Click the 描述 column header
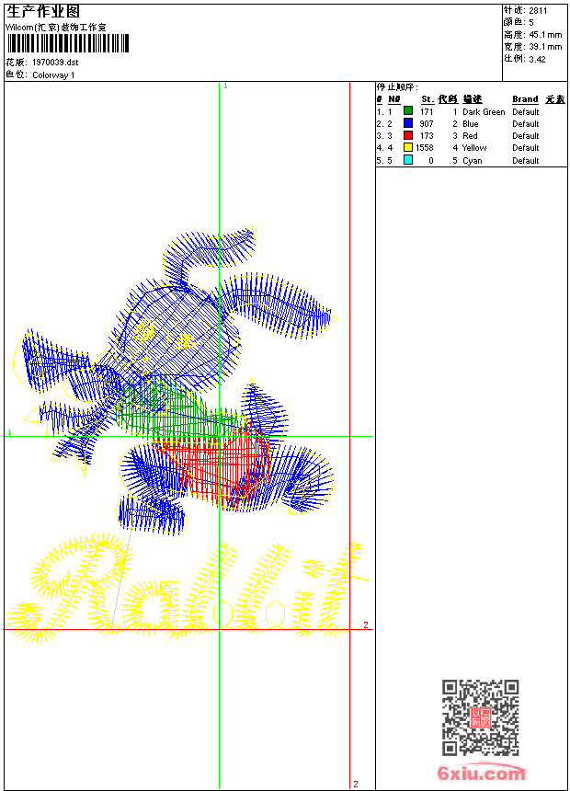 pyautogui.click(x=473, y=99)
